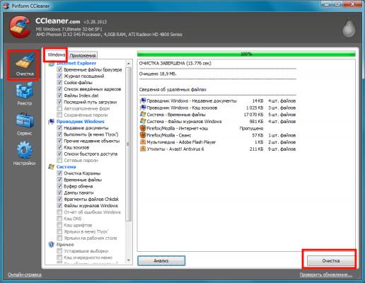Click the options list scrollbar down arrow
Viewport: 365px width, 283px height.
129,260
